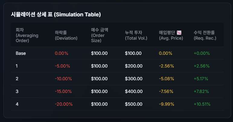The height and width of the screenshot is (122, 233).
Task: Click the 매입평단 (Avg. Price) header text
Action: (171, 35)
